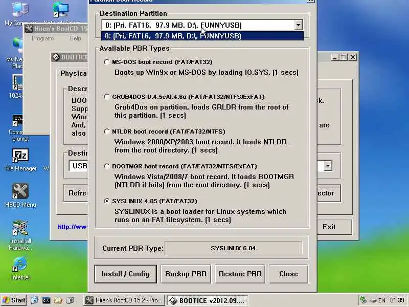Click the 'Grub4Dos on partition' description text
The width and height of the screenshot is (409, 307).
point(201,111)
